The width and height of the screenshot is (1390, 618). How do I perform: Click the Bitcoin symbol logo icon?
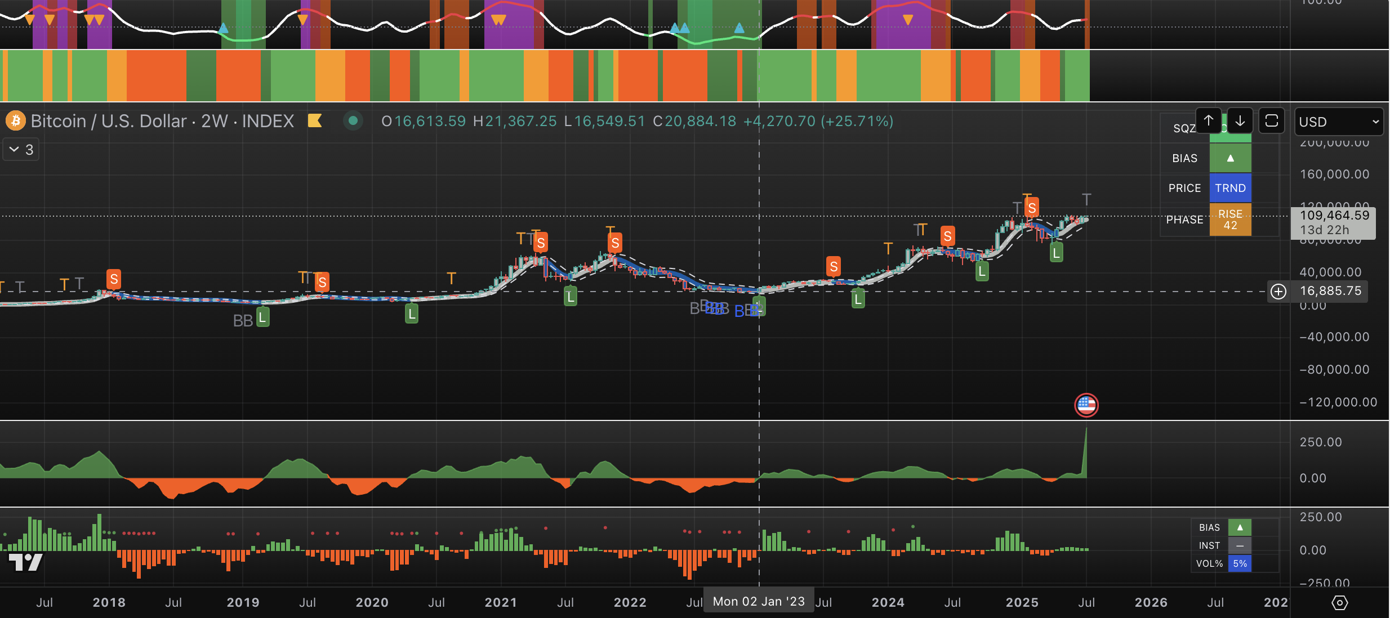pos(16,121)
